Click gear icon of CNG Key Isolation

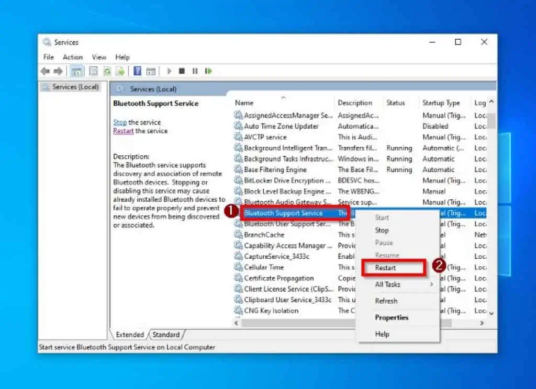click(238, 311)
